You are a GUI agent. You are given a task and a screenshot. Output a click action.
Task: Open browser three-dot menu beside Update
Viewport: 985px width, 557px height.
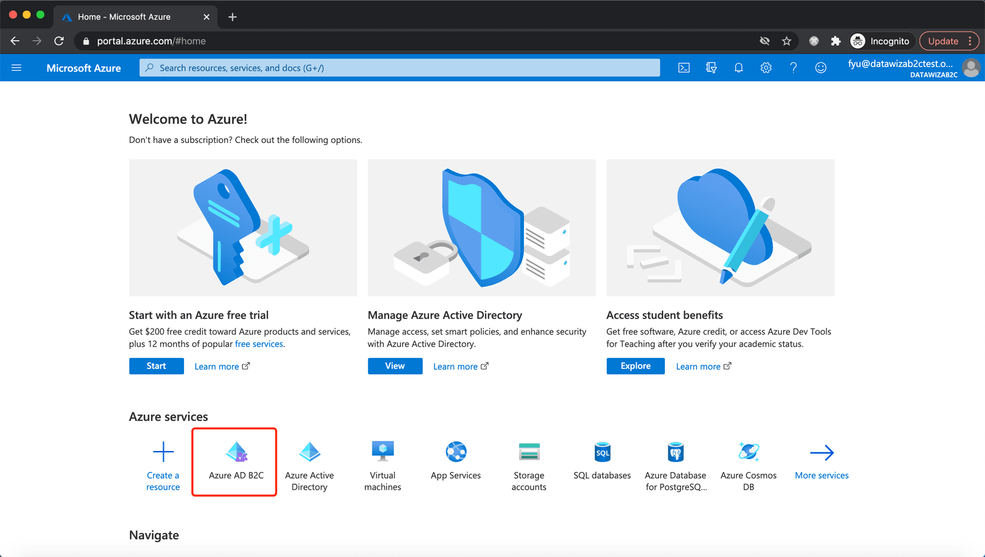pos(970,41)
